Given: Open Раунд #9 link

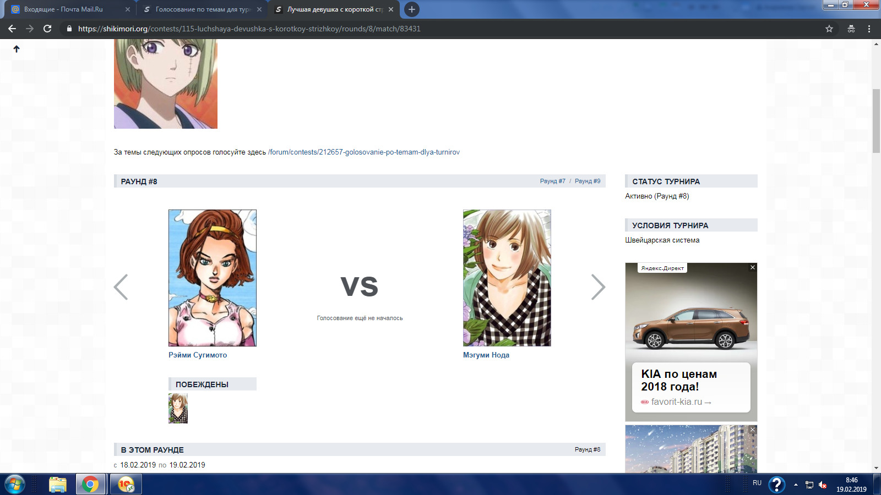Looking at the screenshot, I should click(x=588, y=181).
